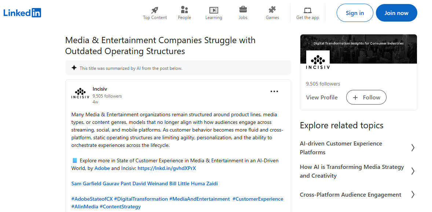
Task: Expand AI-driven Customer Experience Platforms topic
Action: [413, 148]
